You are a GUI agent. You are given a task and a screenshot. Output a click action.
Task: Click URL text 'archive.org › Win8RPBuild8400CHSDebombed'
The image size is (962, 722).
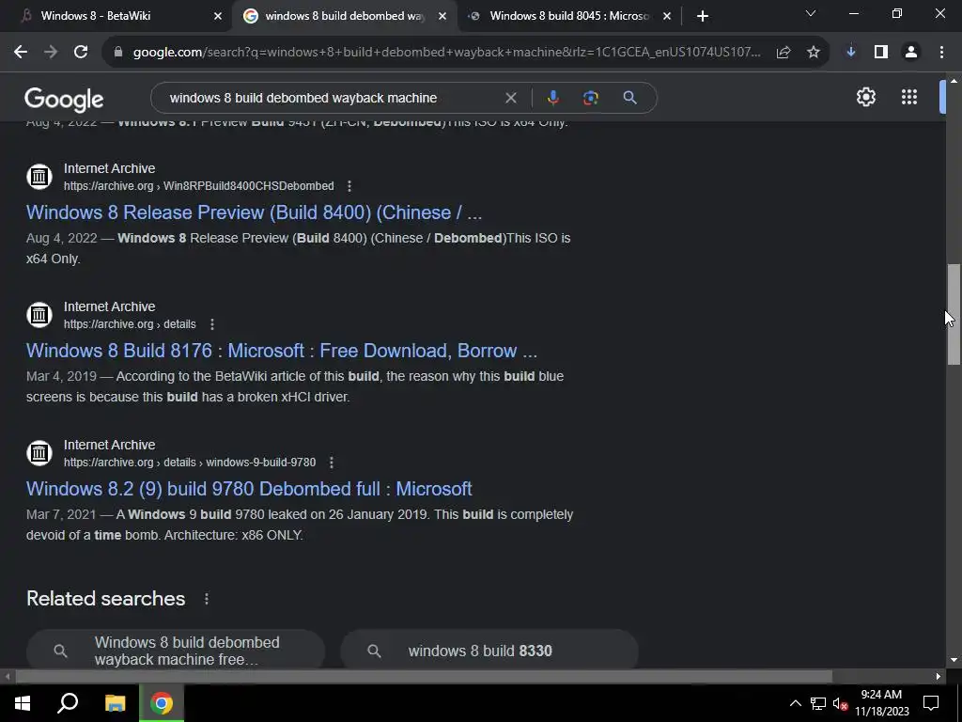coord(199,186)
